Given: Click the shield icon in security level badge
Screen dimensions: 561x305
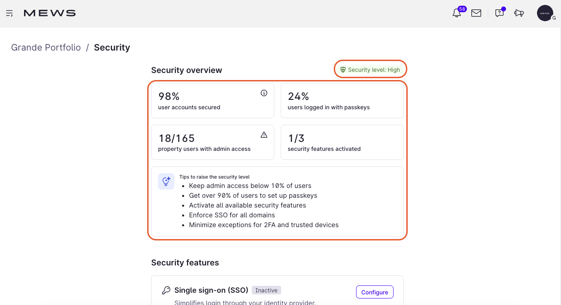Looking at the screenshot, I should click(343, 69).
